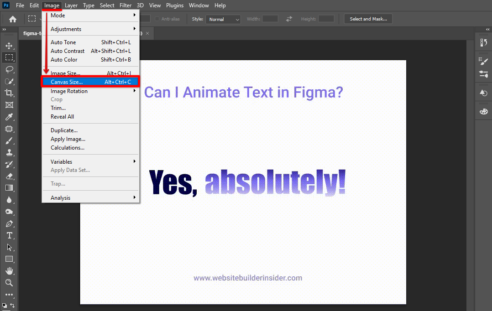
Task: Open the Brush Settings panel icon
Action: (x=483, y=61)
